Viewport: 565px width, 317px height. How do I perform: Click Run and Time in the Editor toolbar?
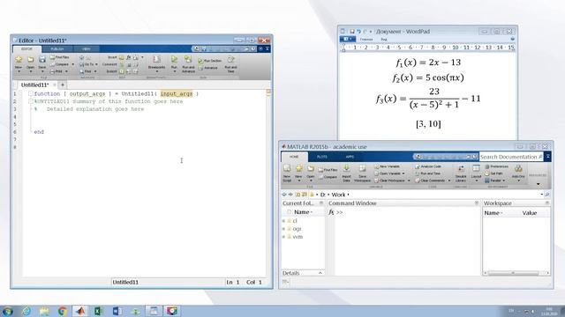pos(230,63)
